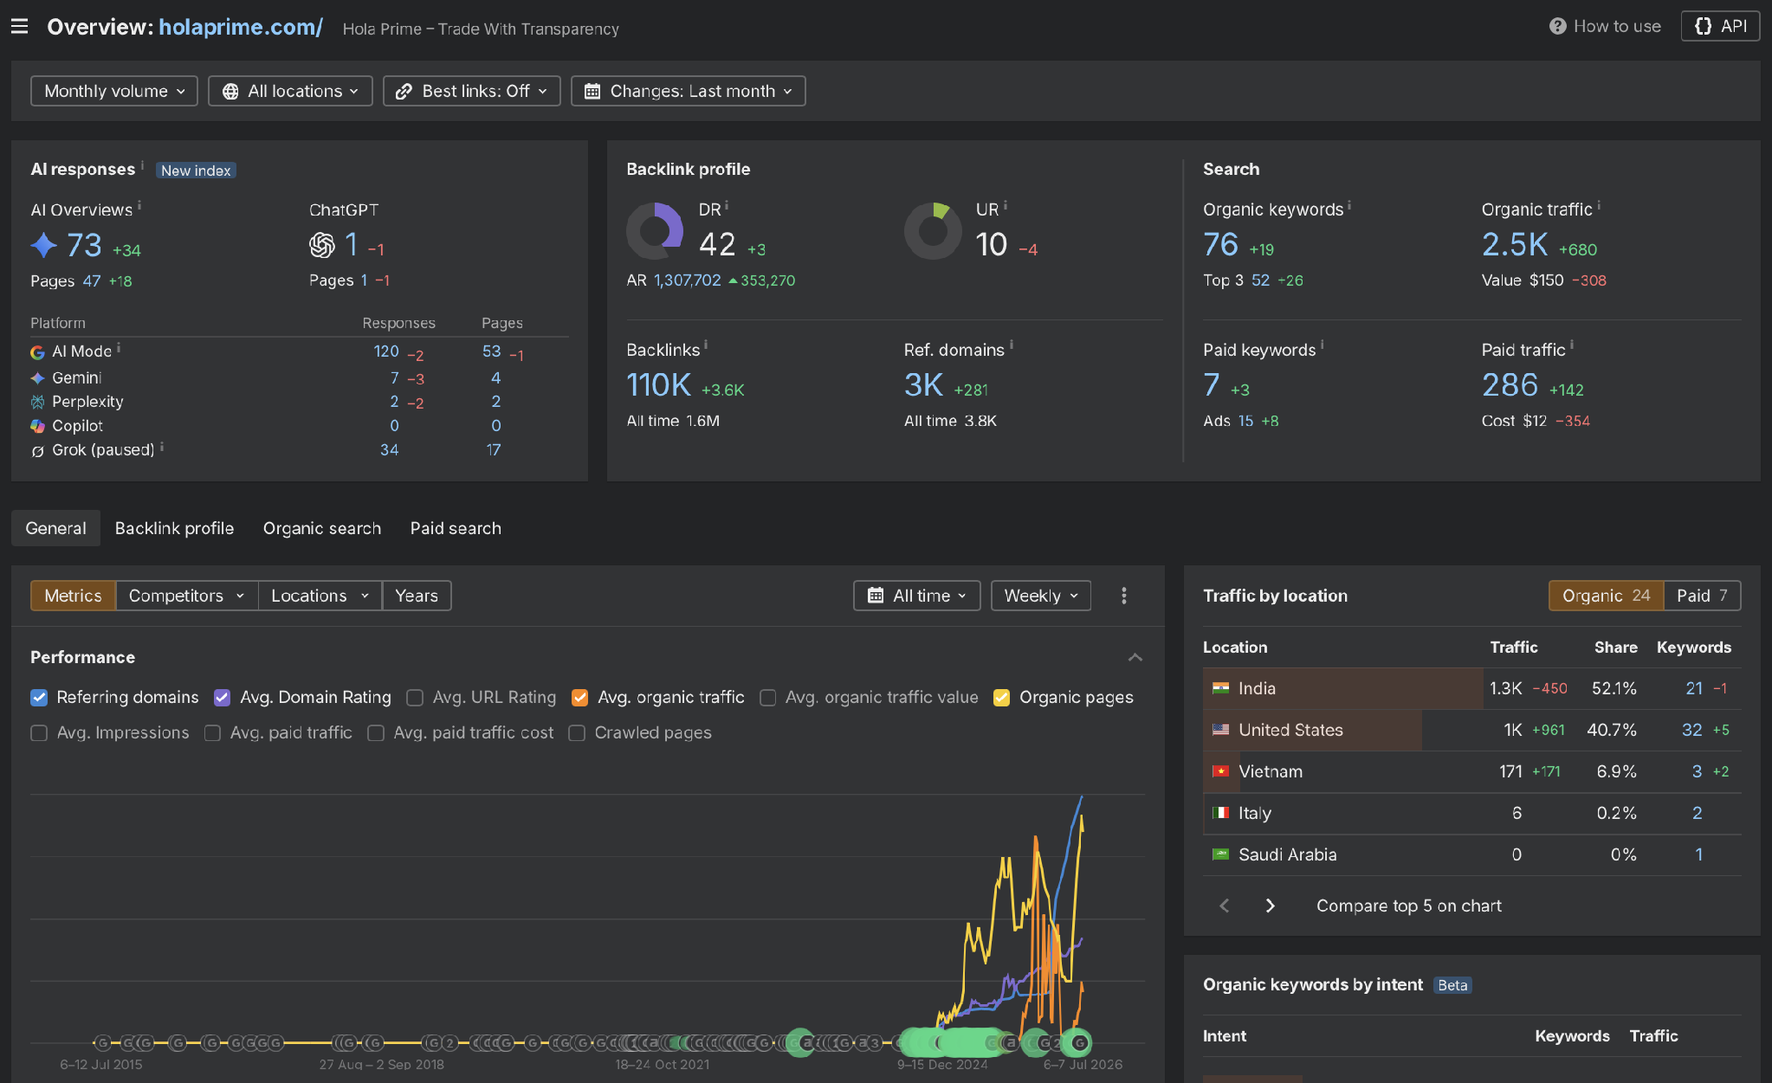Go to next page of locations
Screen dimensions: 1772x1083
tap(1270, 906)
